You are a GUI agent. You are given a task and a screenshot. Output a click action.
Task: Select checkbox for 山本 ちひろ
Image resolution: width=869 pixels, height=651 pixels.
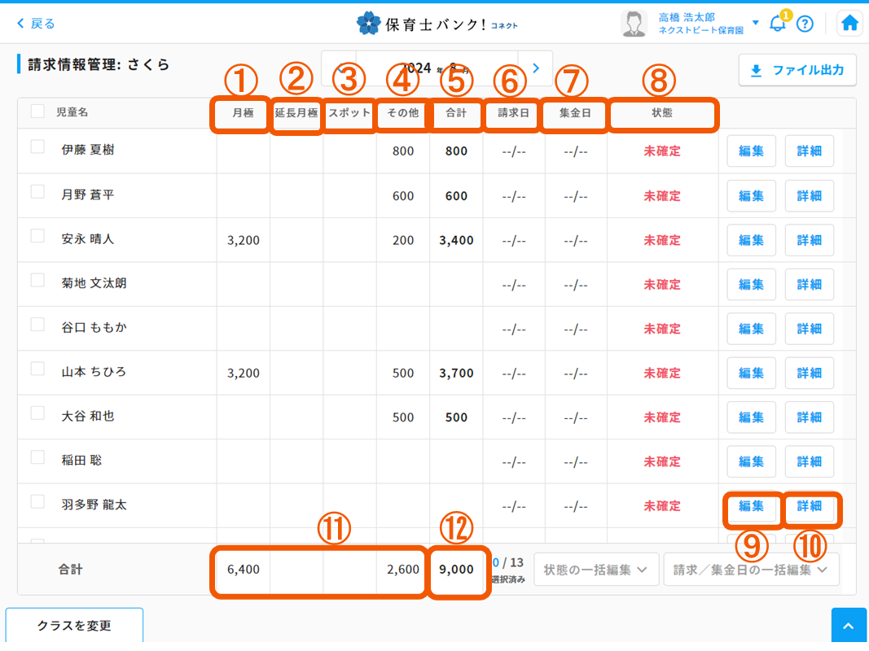pos(37,369)
